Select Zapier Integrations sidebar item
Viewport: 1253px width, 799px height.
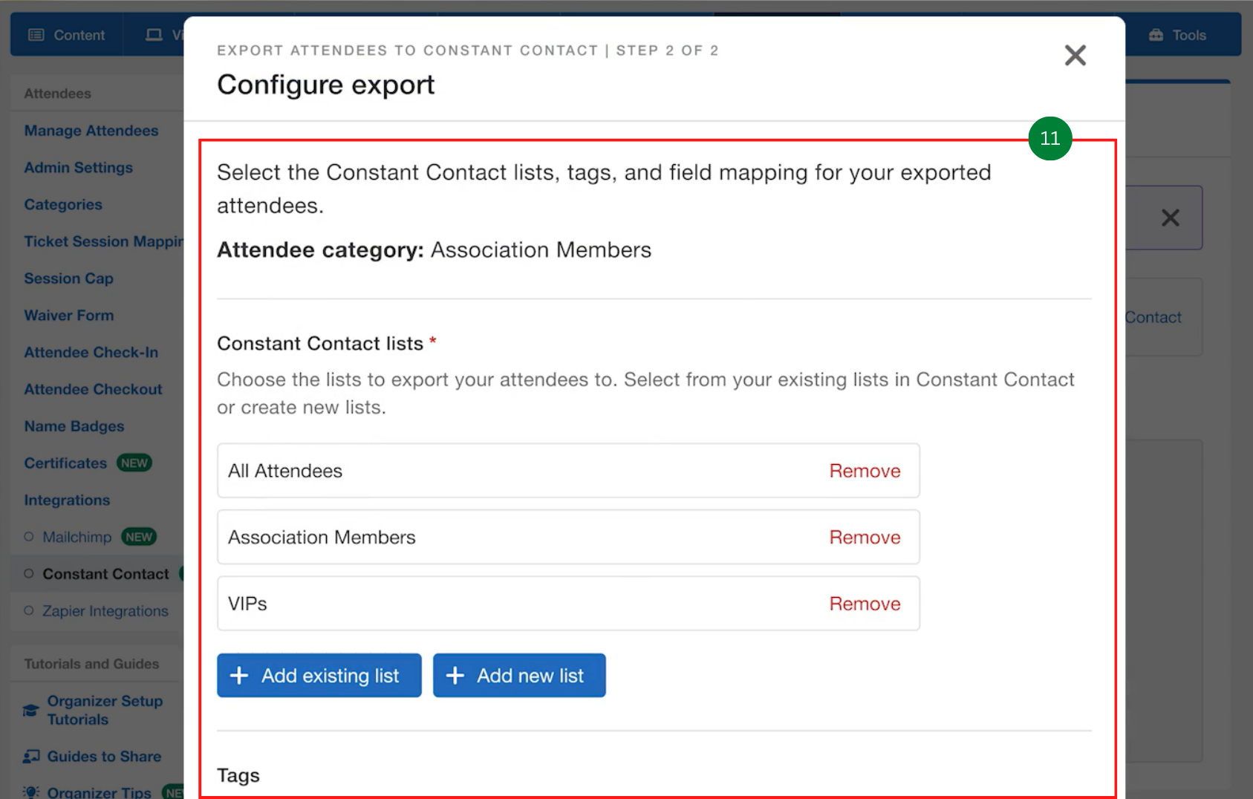click(105, 611)
